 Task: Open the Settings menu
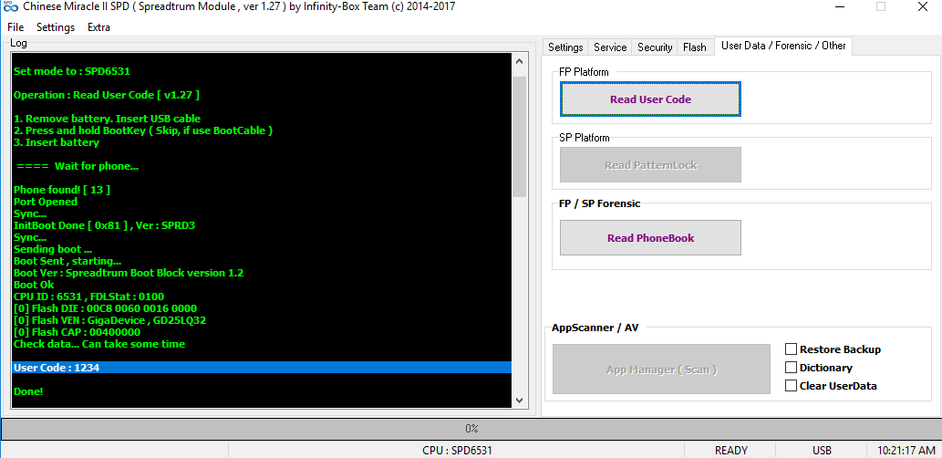tap(56, 27)
